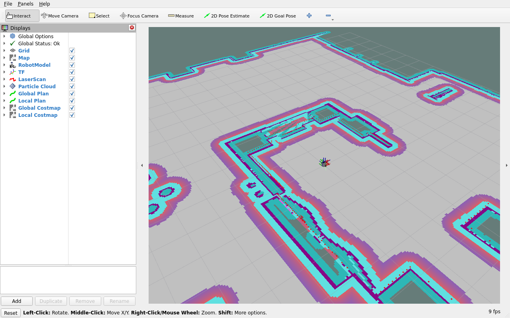Expand the Global Options tree row

[4, 36]
